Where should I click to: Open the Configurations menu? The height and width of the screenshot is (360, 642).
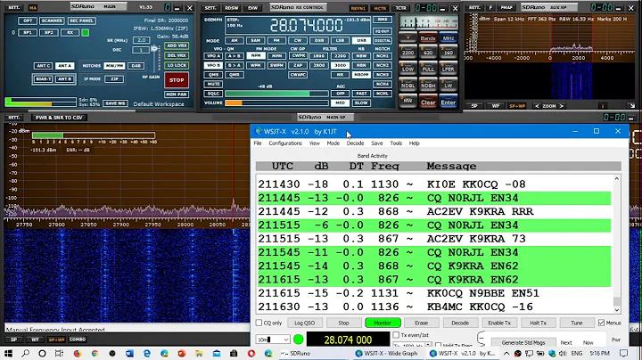[x=285, y=143]
